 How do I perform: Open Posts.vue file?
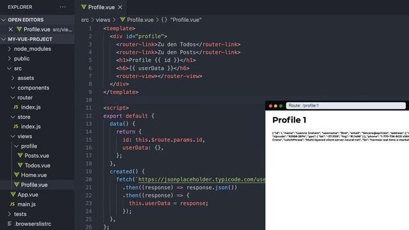[36, 156]
